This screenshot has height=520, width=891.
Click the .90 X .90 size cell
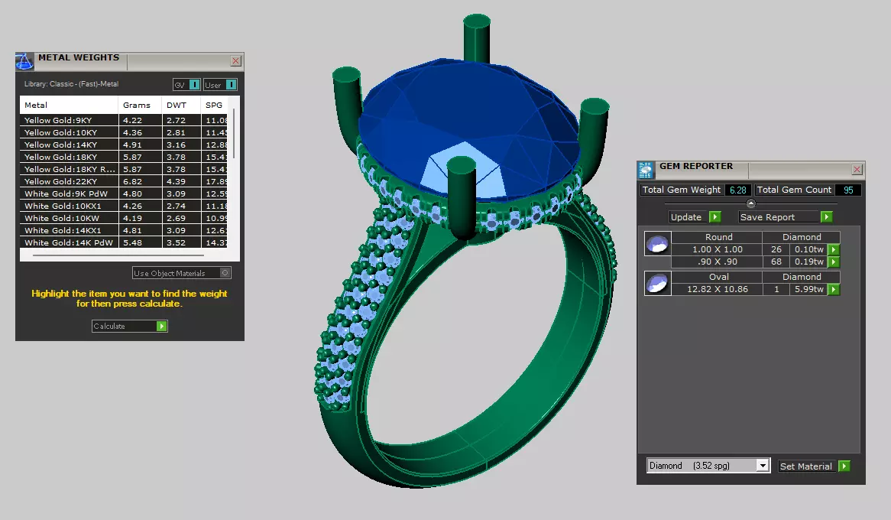click(717, 262)
